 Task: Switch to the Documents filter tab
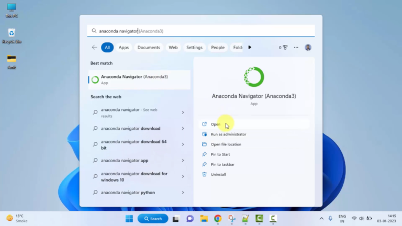pyautogui.click(x=149, y=48)
